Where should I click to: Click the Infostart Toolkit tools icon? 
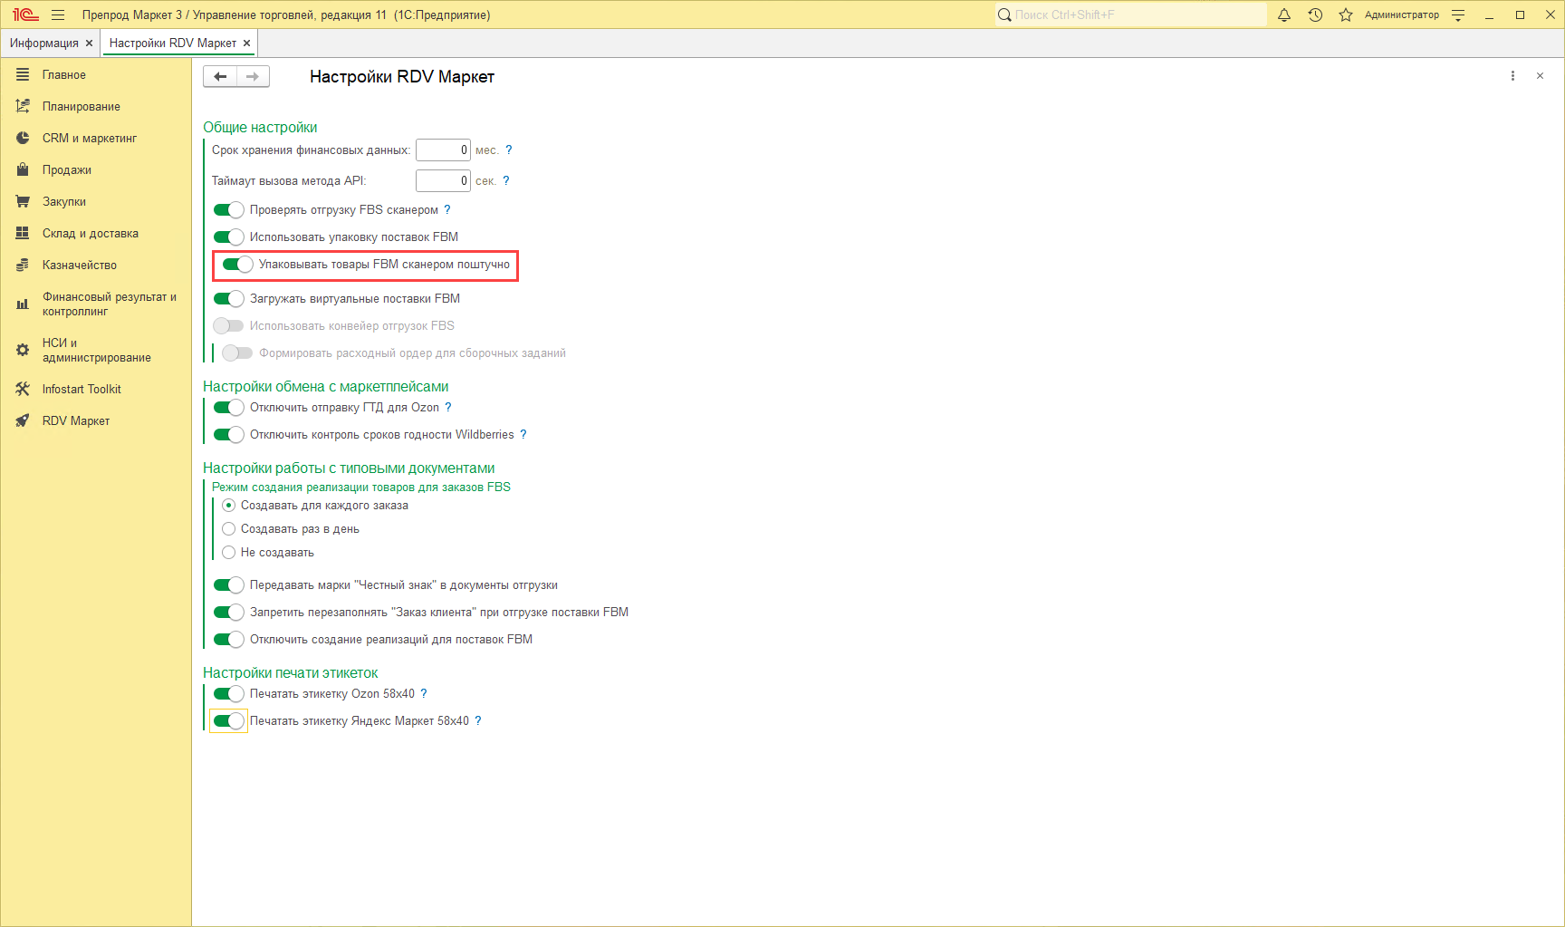[x=23, y=389]
